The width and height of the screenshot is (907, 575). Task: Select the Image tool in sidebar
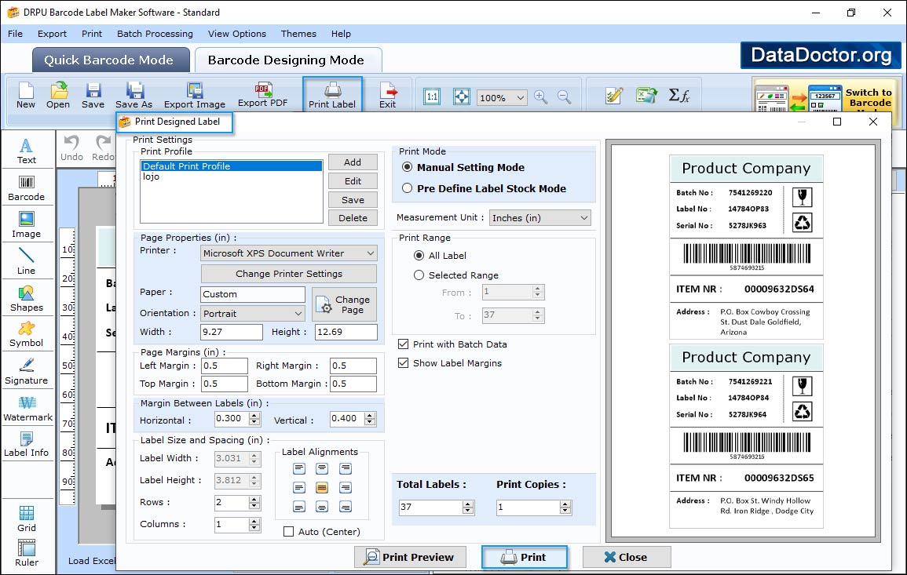click(x=27, y=225)
